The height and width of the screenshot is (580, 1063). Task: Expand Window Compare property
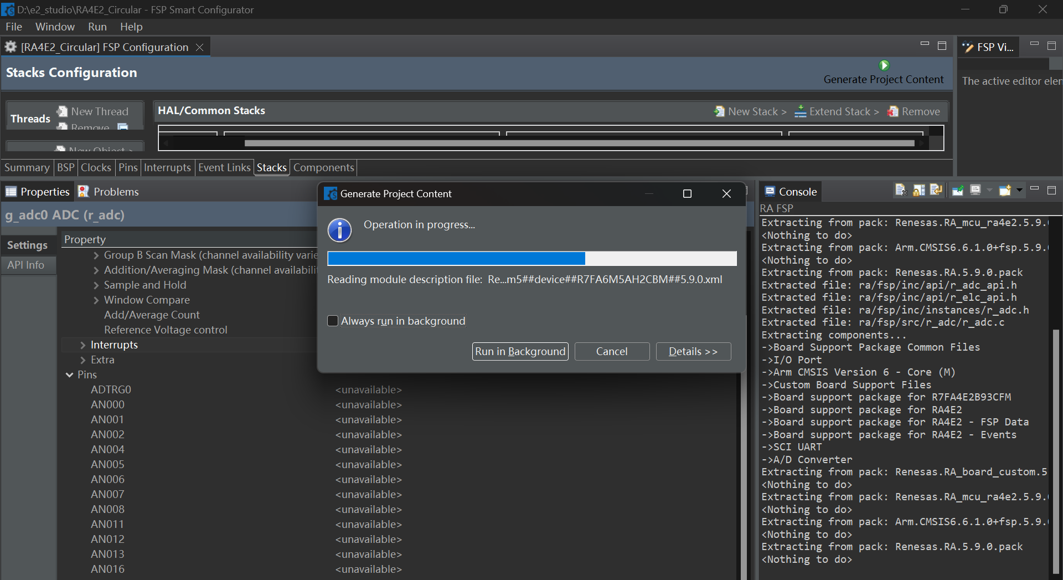point(96,300)
